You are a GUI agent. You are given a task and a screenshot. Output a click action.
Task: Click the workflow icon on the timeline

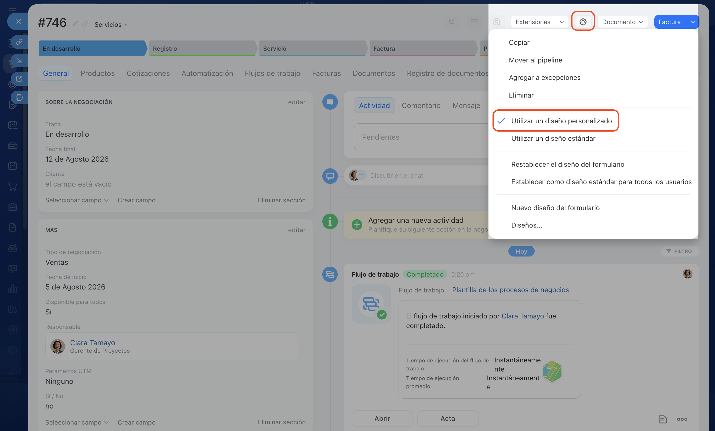(330, 274)
